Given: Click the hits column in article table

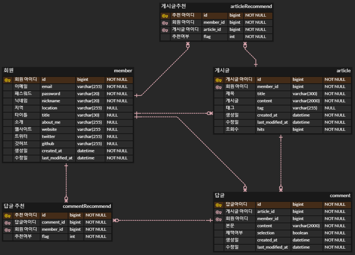Looking at the screenshot, I should pos(261,129).
